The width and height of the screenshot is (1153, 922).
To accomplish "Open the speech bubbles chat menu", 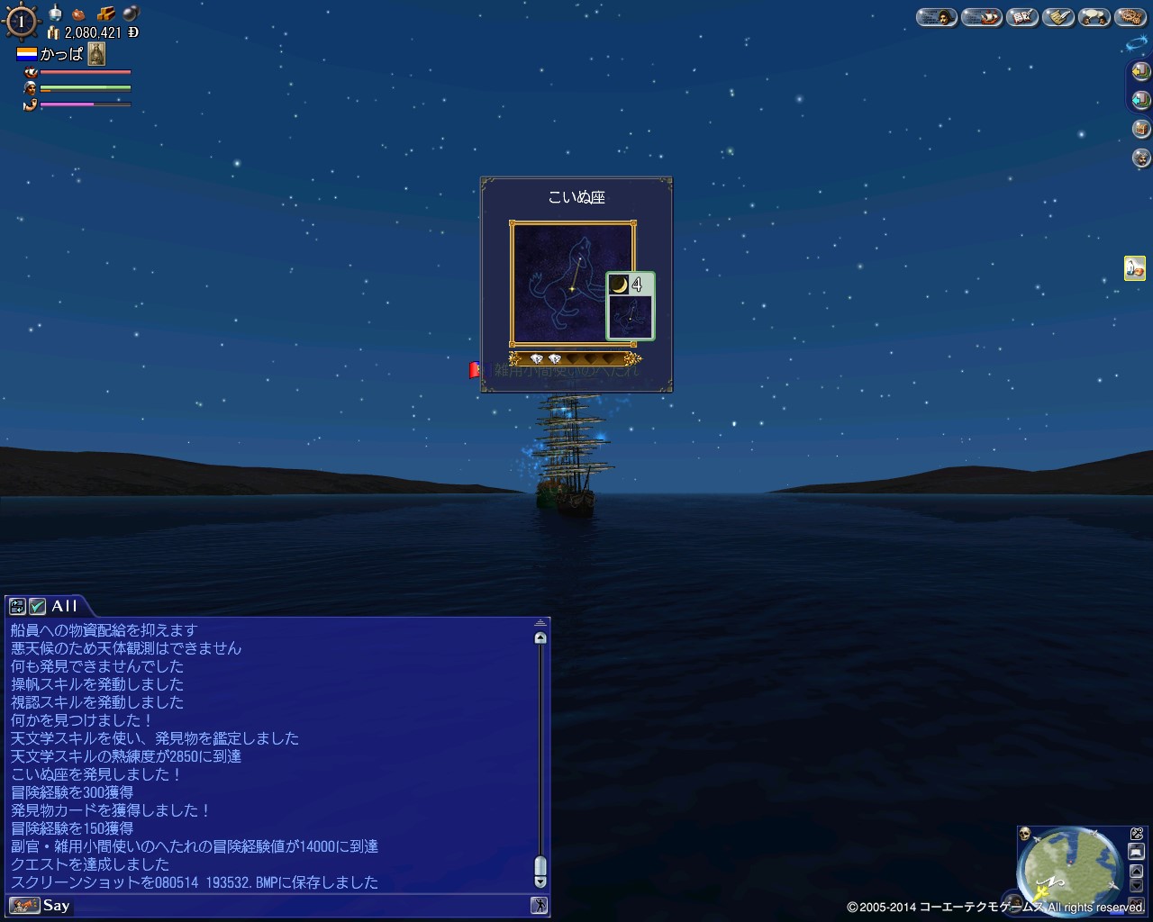I will [x=1094, y=16].
